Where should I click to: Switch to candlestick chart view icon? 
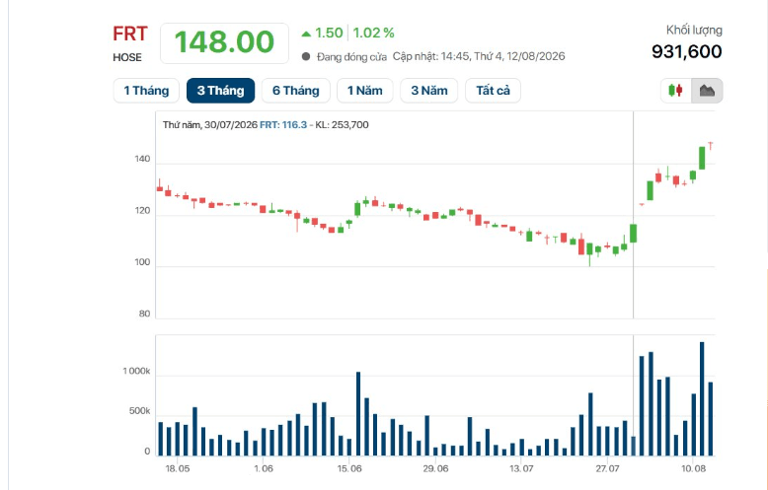(x=676, y=91)
